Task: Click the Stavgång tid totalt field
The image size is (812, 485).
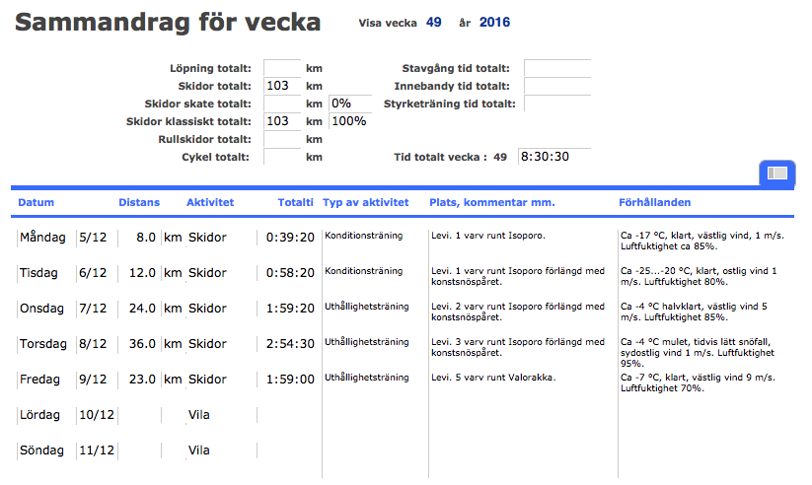Action: click(556, 68)
